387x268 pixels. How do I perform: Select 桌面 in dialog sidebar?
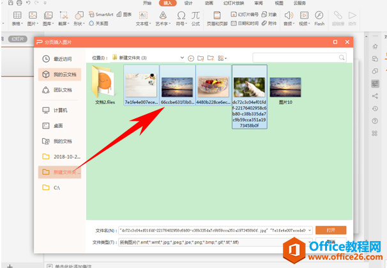pyautogui.click(x=59, y=126)
